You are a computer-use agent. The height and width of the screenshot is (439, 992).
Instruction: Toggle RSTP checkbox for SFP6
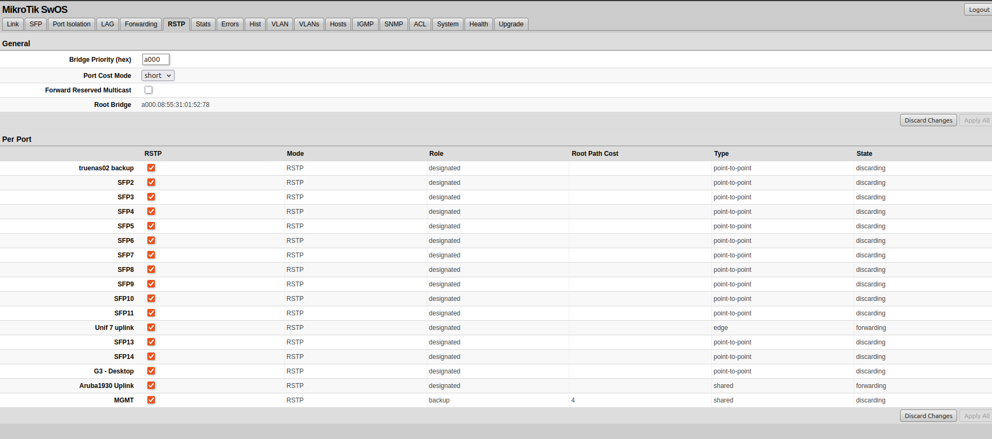pyautogui.click(x=151, y=240)
